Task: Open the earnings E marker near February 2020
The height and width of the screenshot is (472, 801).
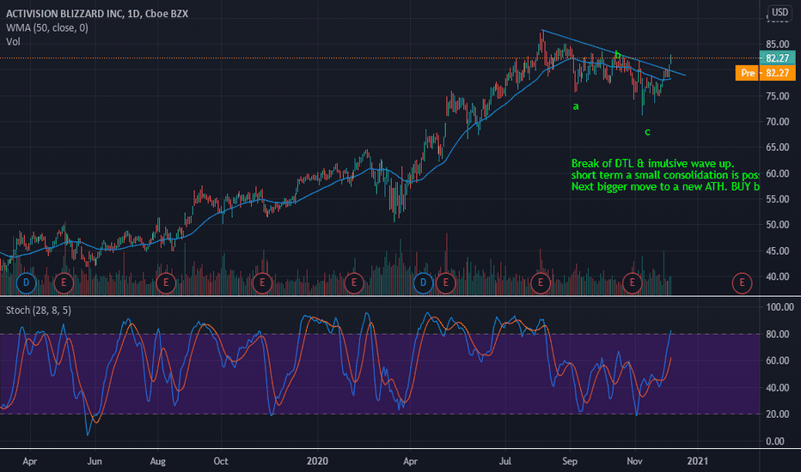Action: [353, 282]
